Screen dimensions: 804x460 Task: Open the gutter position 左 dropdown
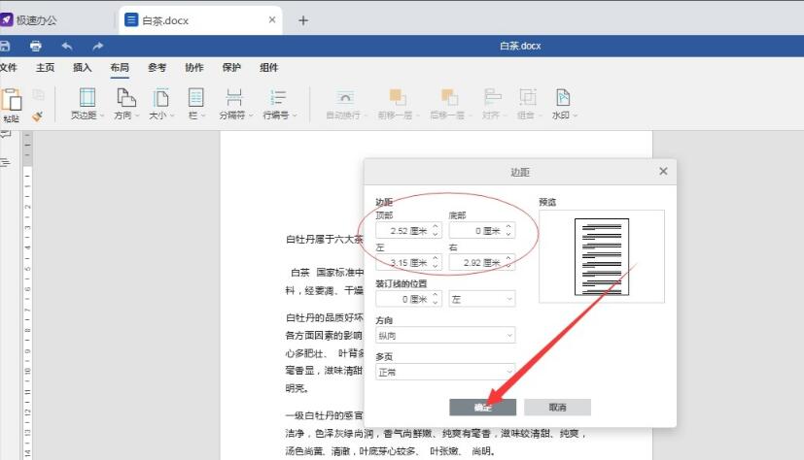point(482,299)
